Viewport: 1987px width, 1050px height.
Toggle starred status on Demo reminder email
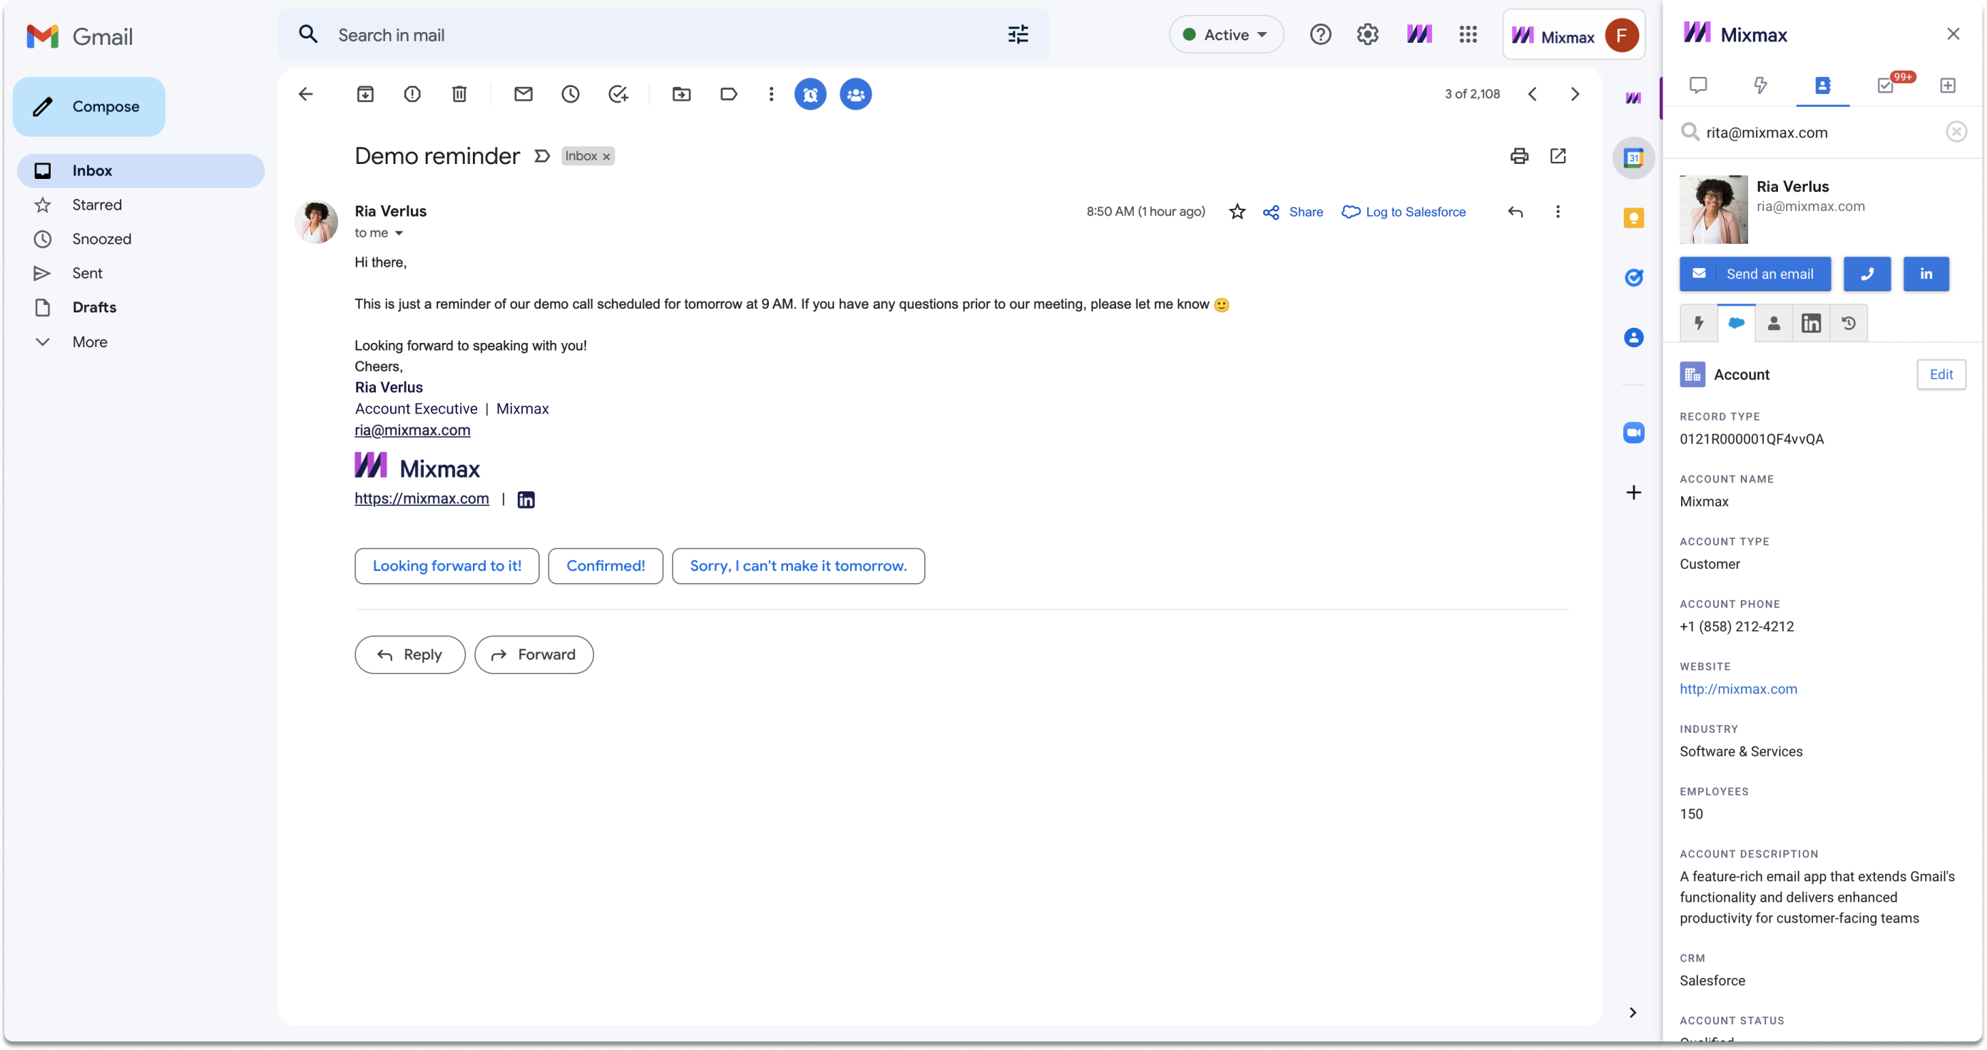(x=1235, y=212)
